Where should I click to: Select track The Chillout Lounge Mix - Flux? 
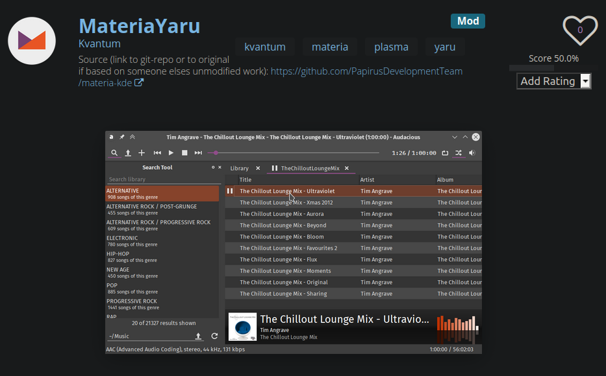353,259
